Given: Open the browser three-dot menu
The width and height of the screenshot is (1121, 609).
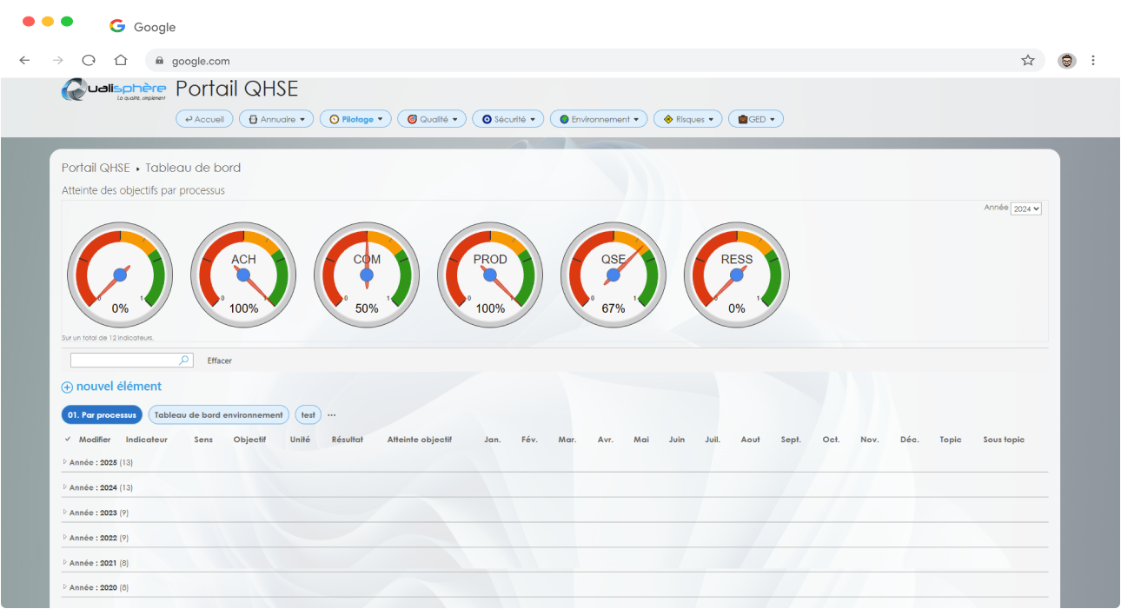Looking at the screenshot, I should point(1092,60).
